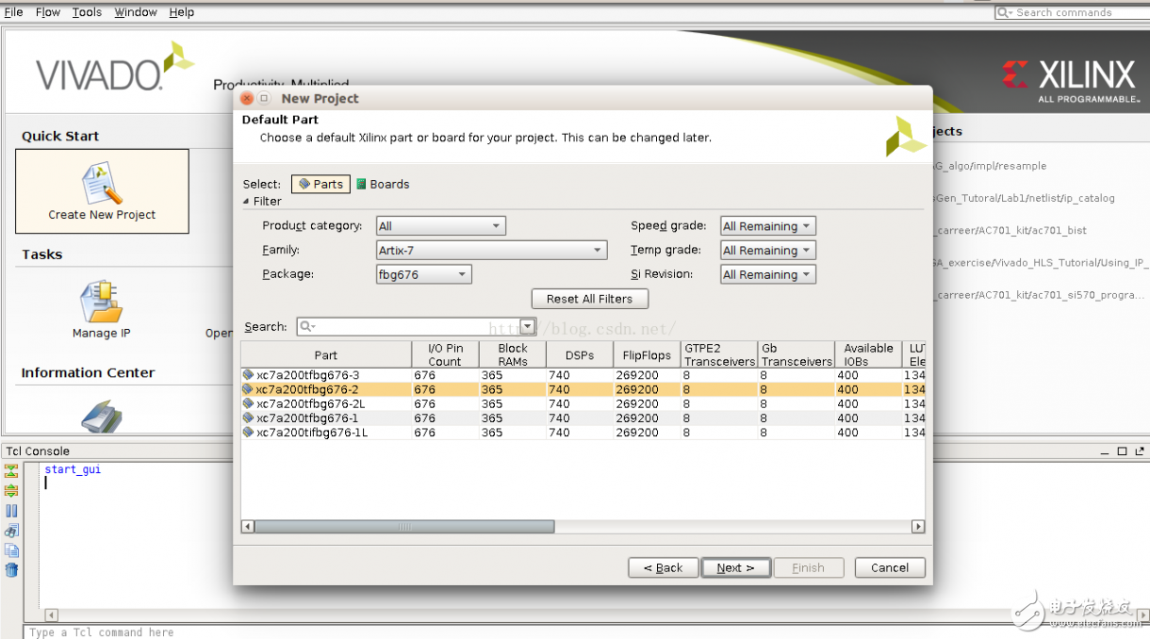Viewport: 1150px width, 639px height.
Task: Open the Package dropdown showing fbg676
Action: point(423,275)
